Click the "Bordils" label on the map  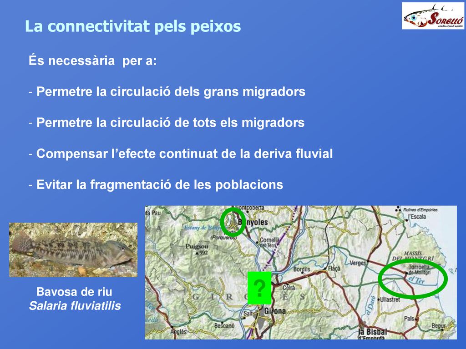coord(302,269)
